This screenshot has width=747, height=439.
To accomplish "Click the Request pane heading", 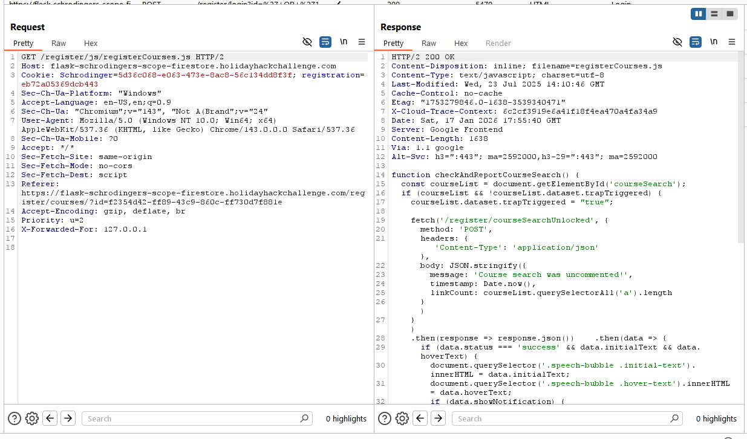I will [28, 27].
